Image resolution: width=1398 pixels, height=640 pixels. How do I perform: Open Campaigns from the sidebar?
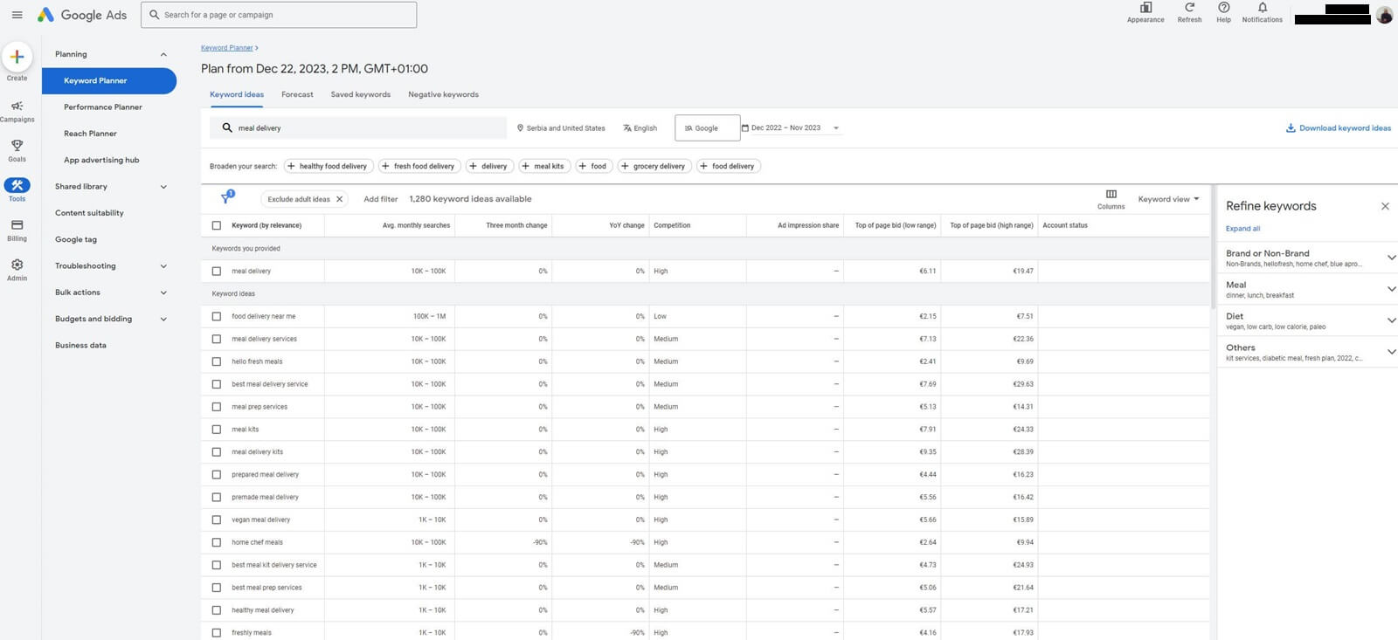(x=17, y=111)
